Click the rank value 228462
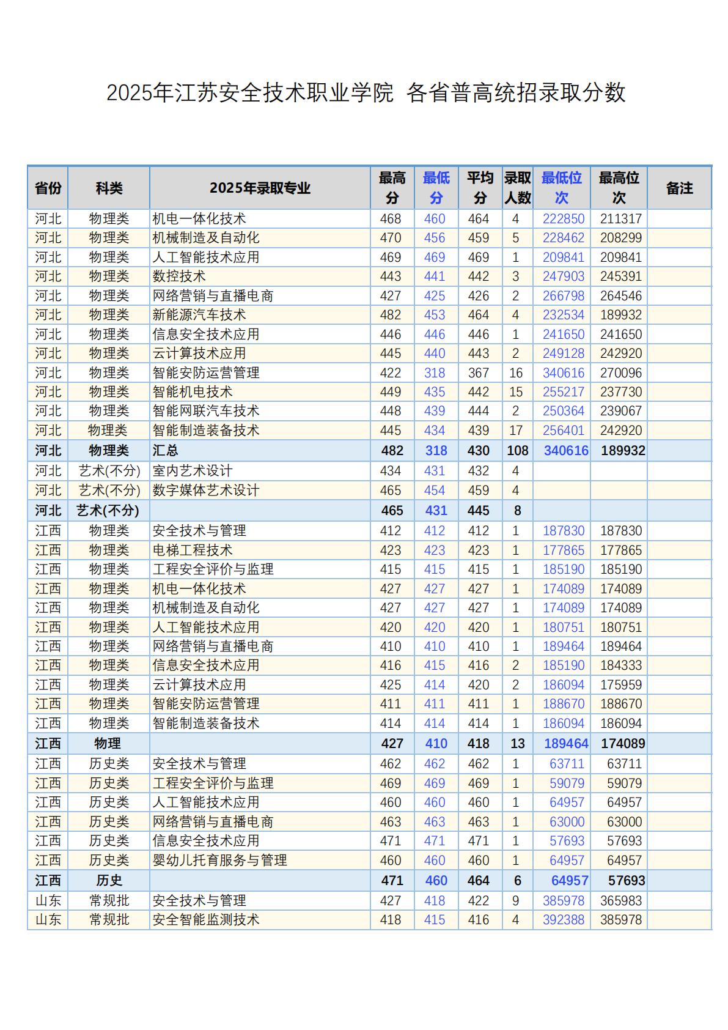Screen dimensions: 728x1030 (564, 238)
